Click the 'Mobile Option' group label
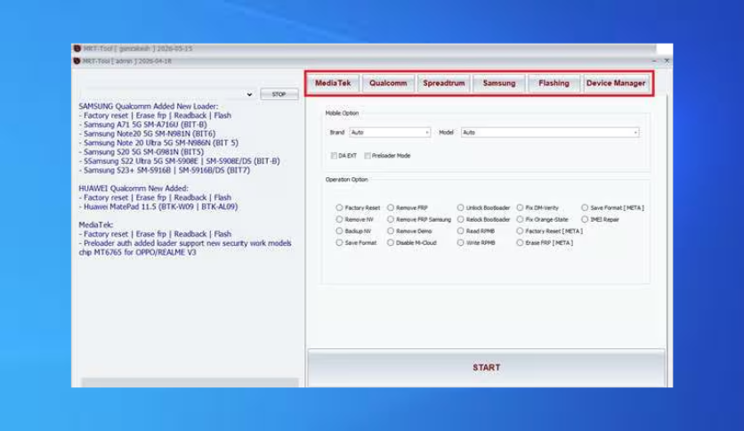744x431 pixels. (342, 113)
